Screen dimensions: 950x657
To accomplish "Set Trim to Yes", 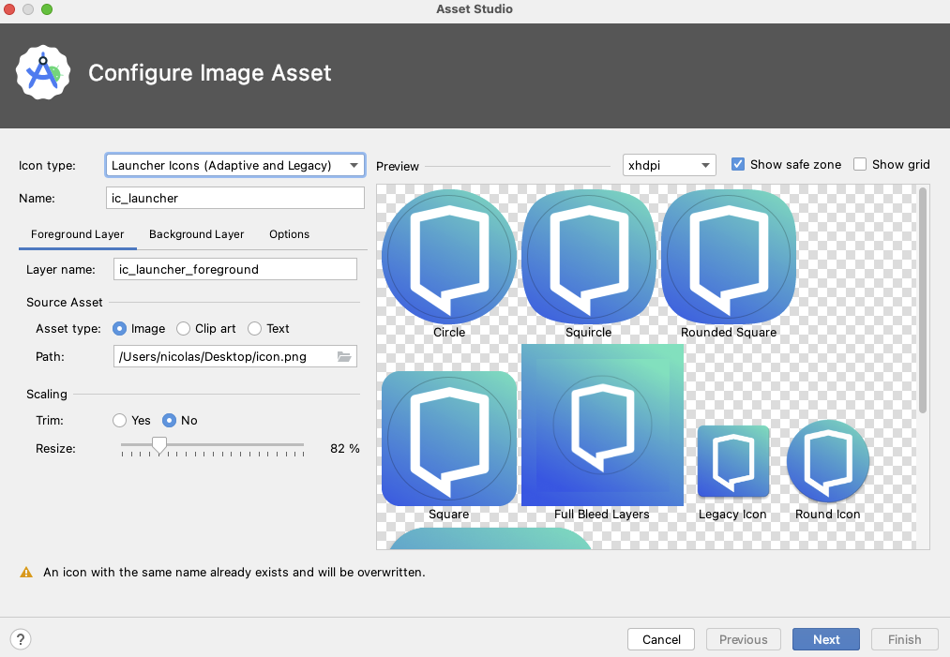I will click(120, 421).
